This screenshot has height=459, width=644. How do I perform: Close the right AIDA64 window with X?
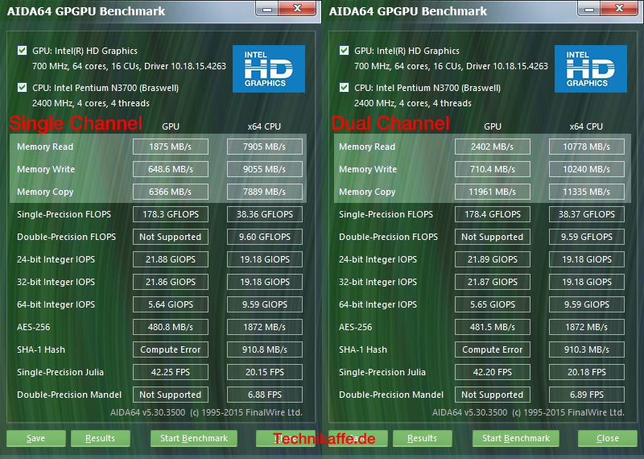click(619, 8)
